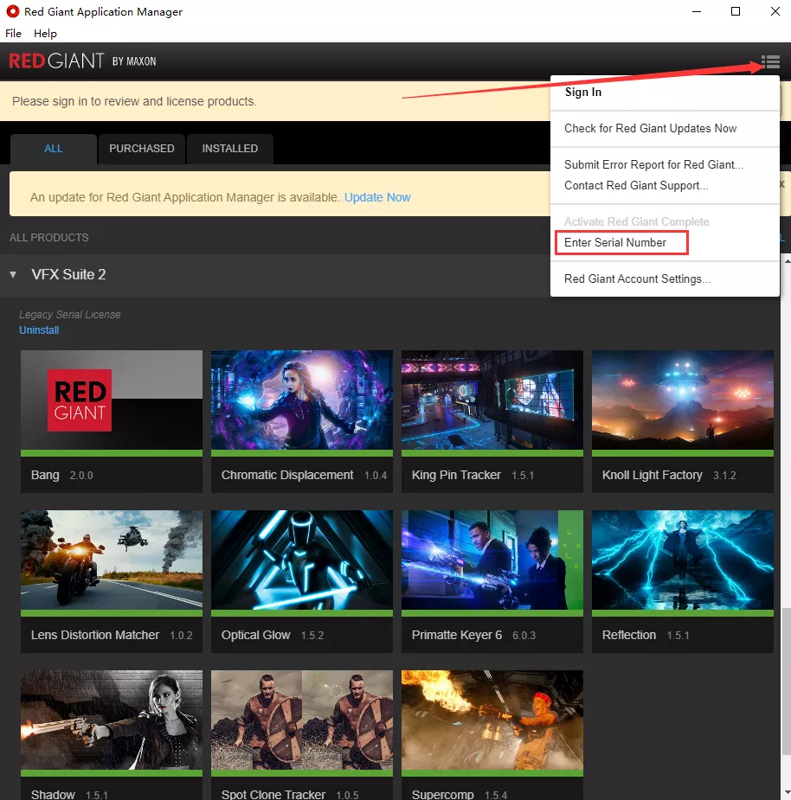Image resolution: width=791 pixels, height=800 pixels.
Task: Open the File menu
Action: pos(13,33)
